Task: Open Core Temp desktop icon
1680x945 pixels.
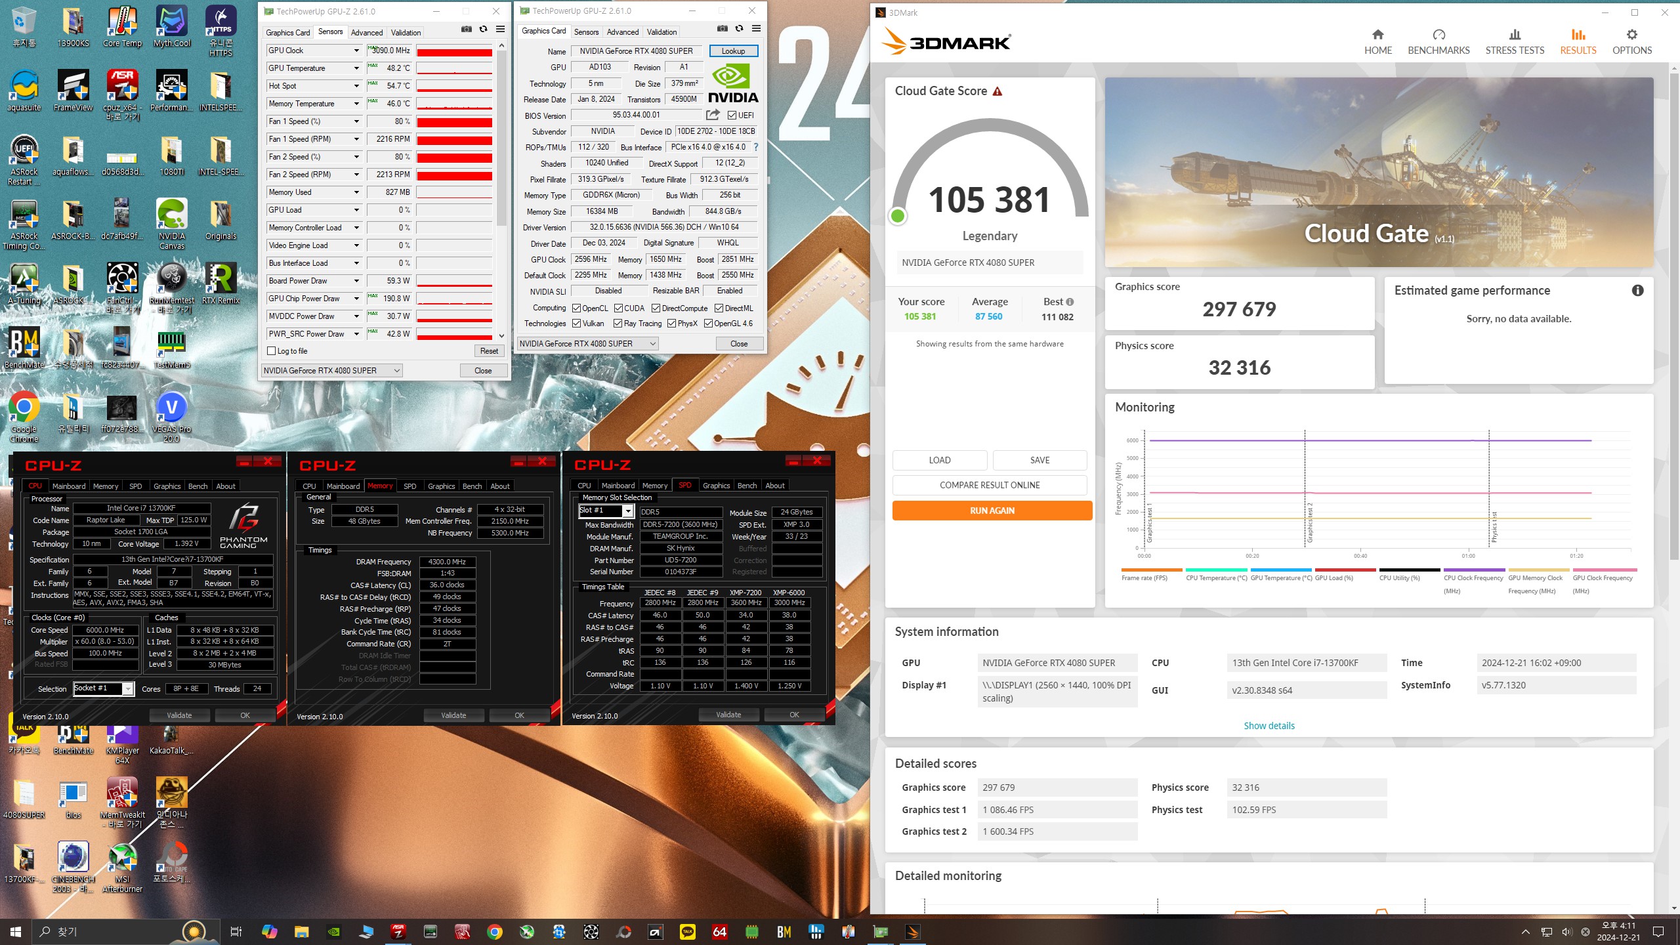Action: coord(122,28)
